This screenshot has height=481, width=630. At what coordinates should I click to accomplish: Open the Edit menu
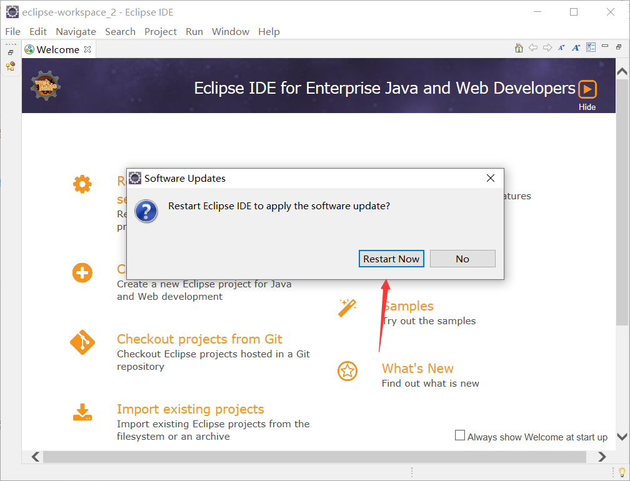point(38,32)
